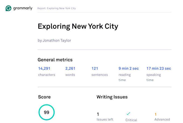
Task: Click the Score heading
Action: coord(44,97)
